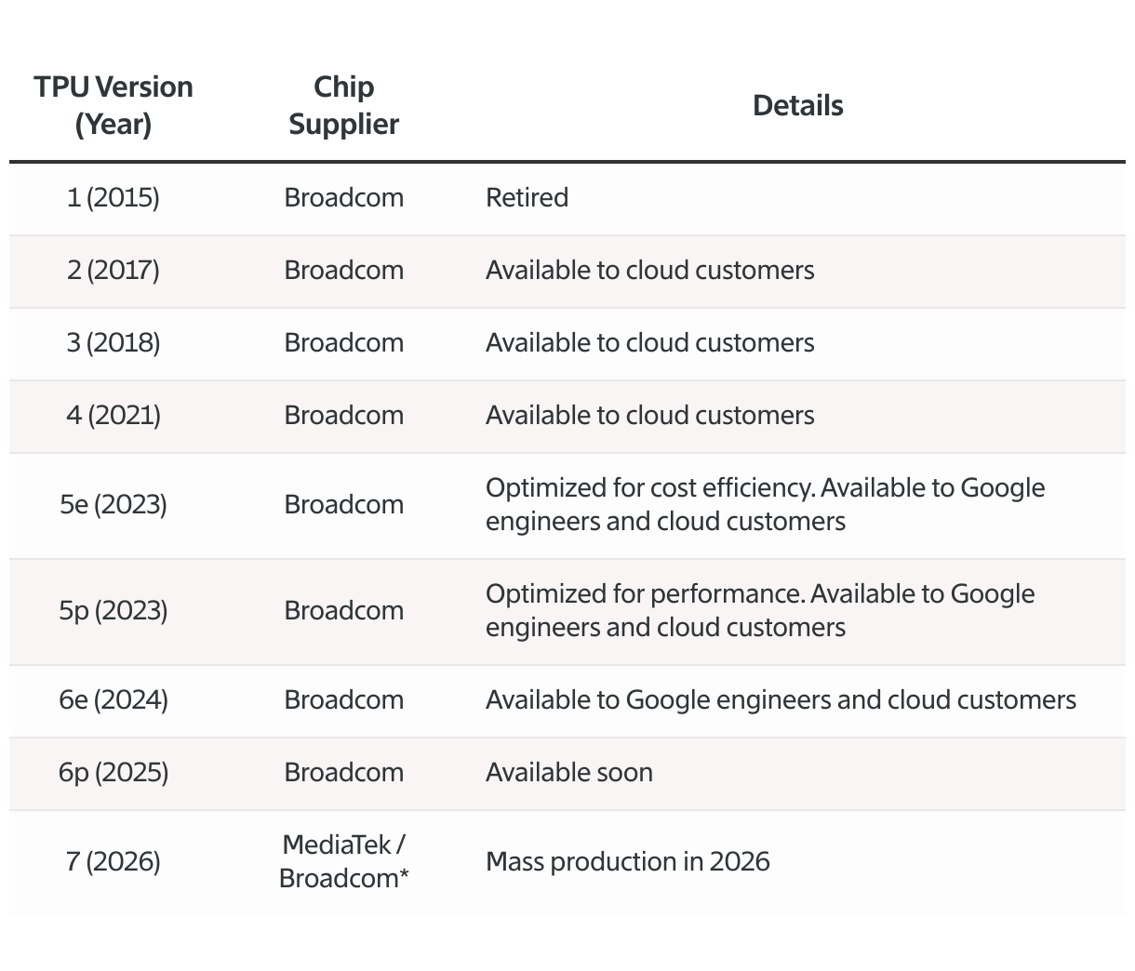The width and height of the screenshot is (1135, 971).
Task: Click the Optimized for cost efficiency details text
Action: point(765,504)
